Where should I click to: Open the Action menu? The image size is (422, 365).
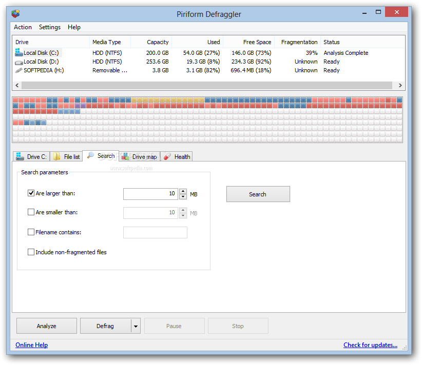point(23,27)
